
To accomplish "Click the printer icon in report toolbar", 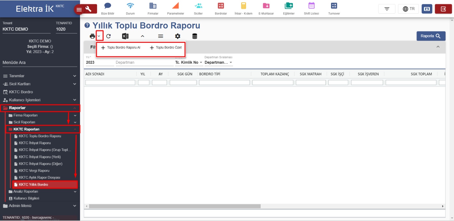I will click(x=92, y=36).
